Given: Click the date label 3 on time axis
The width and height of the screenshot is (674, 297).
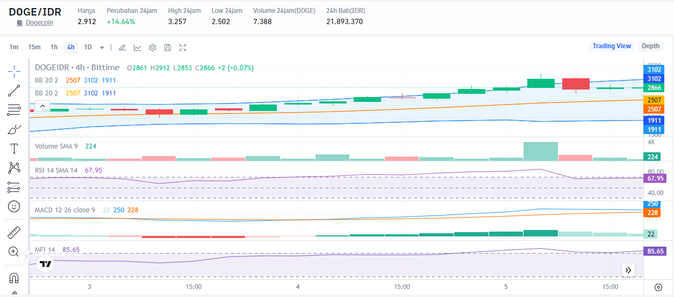Looking at the screenshot, I should tap(89, 287).
